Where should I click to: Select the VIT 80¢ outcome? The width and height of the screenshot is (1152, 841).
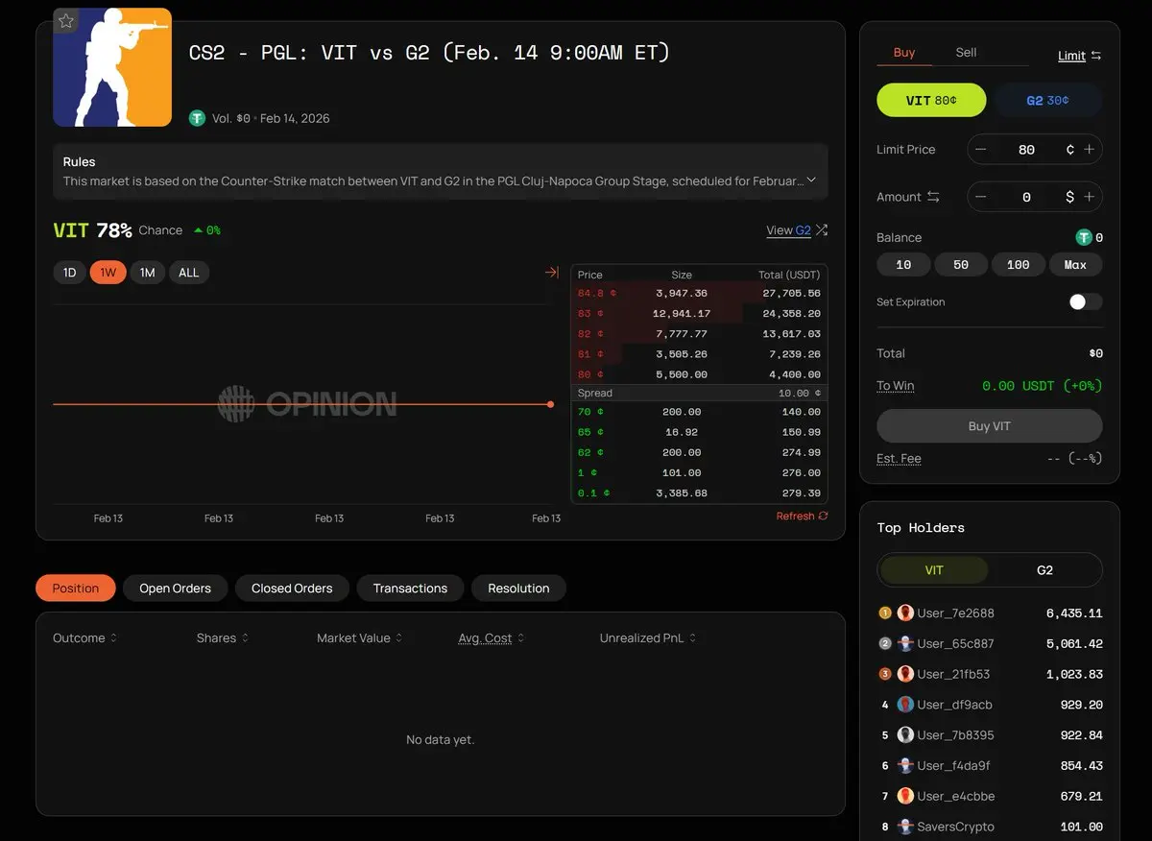(931, 100)
